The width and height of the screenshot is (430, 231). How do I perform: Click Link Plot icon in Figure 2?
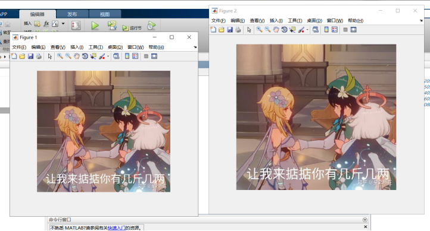[x=316, y=30]
